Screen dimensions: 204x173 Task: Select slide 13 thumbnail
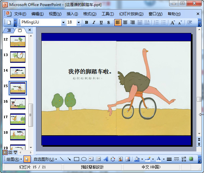[18, 57]
